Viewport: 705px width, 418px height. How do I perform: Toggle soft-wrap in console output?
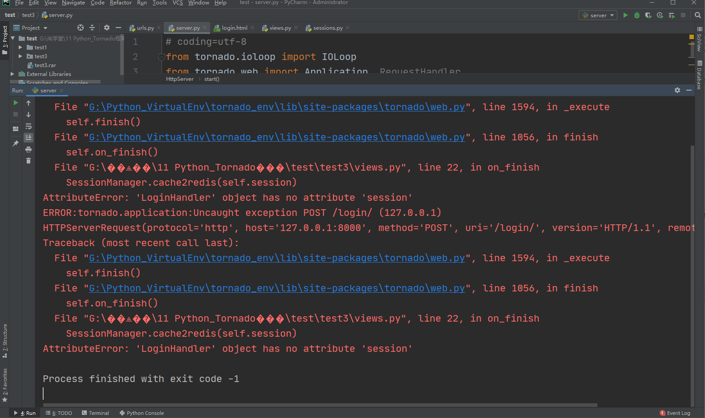28,126
